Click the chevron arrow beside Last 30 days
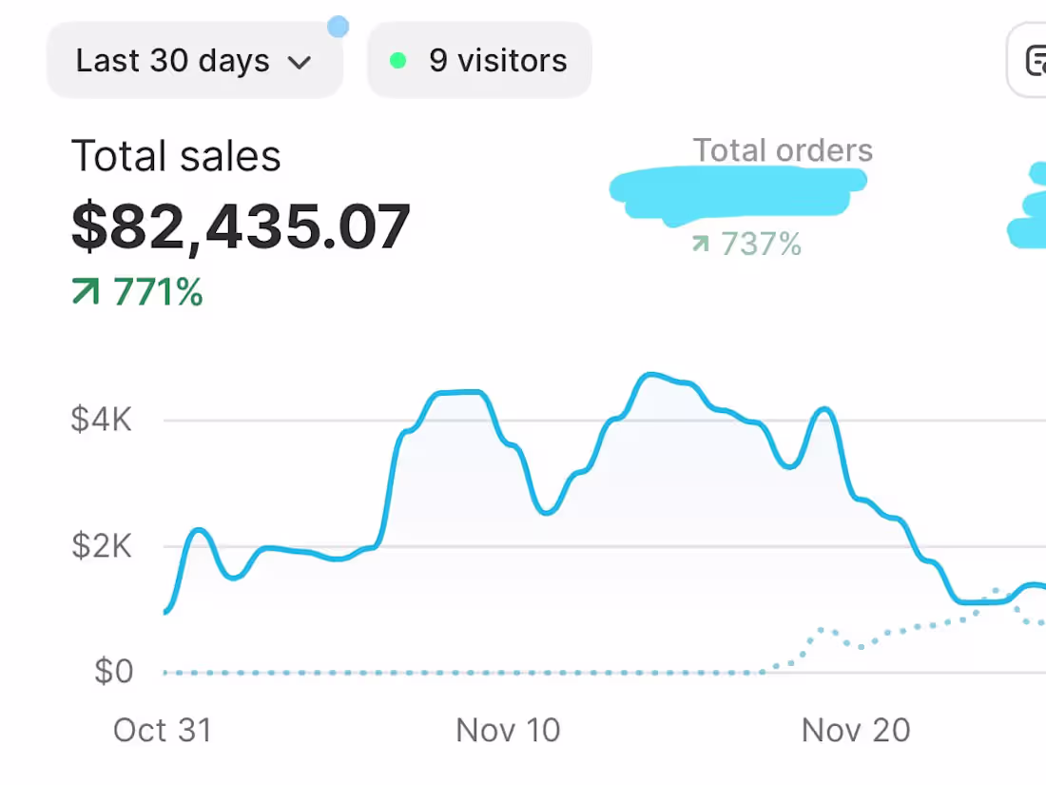 click(x=300, y=63)
